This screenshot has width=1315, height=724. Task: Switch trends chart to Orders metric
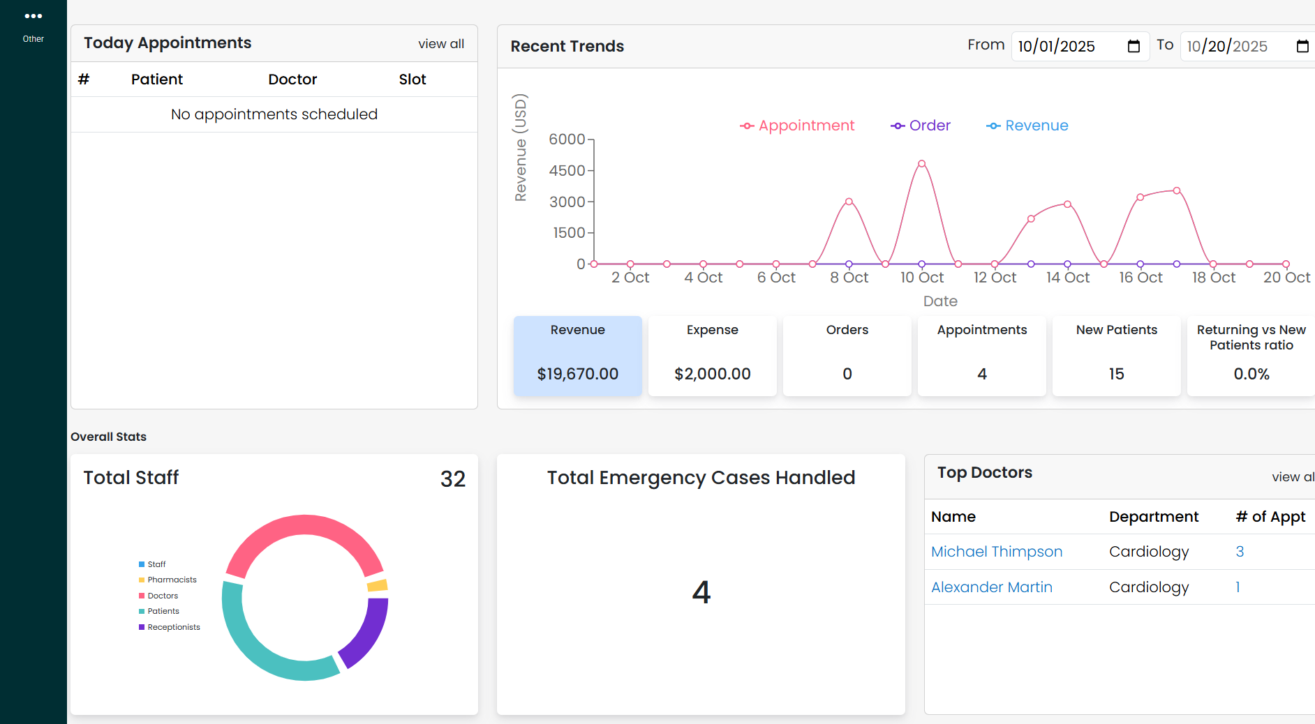(x=847, y=356)
